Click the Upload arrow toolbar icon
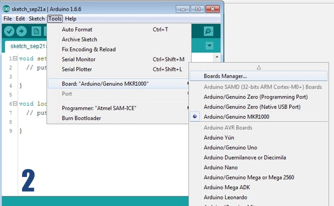 [21, 31]
